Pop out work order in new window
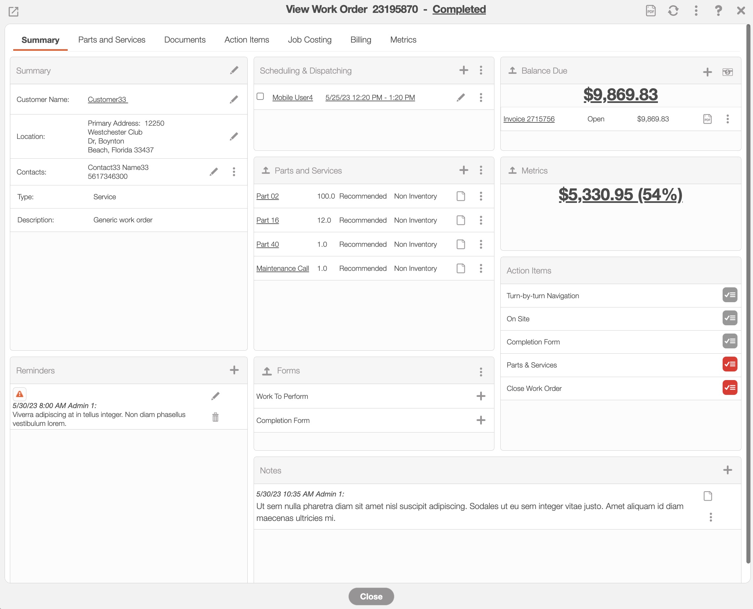Viewport: 753px width, 609px height. (13, 12)
